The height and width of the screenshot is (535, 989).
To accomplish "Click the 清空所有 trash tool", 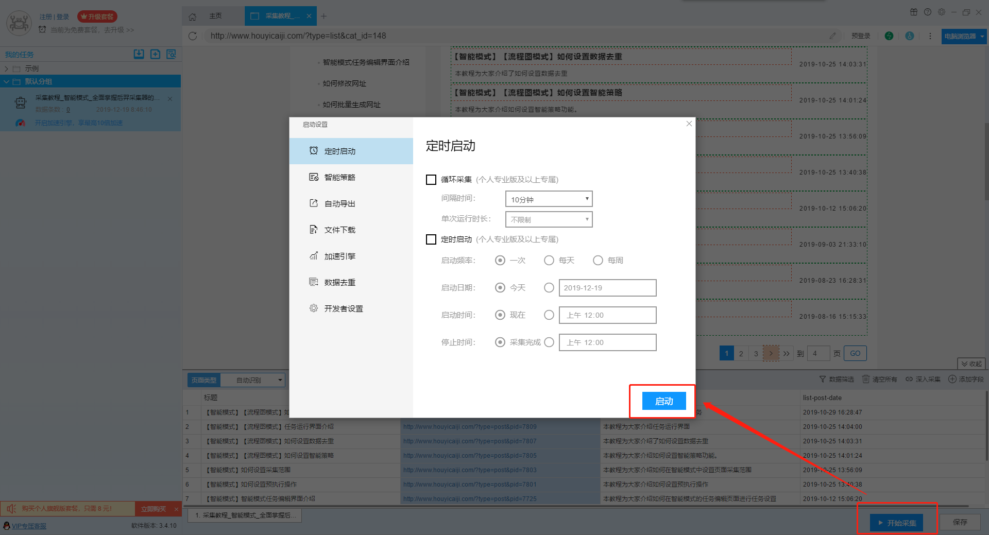I will [x=880, y=379].
